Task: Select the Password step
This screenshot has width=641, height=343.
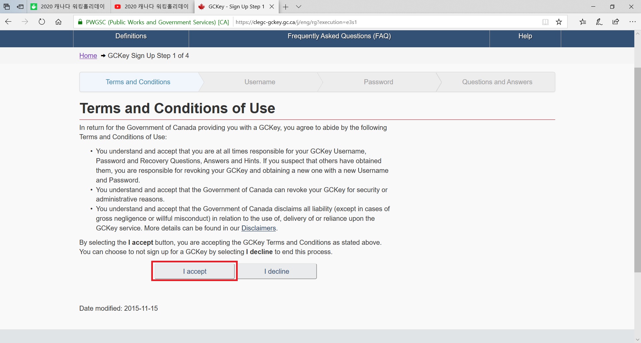Action: 378,82
